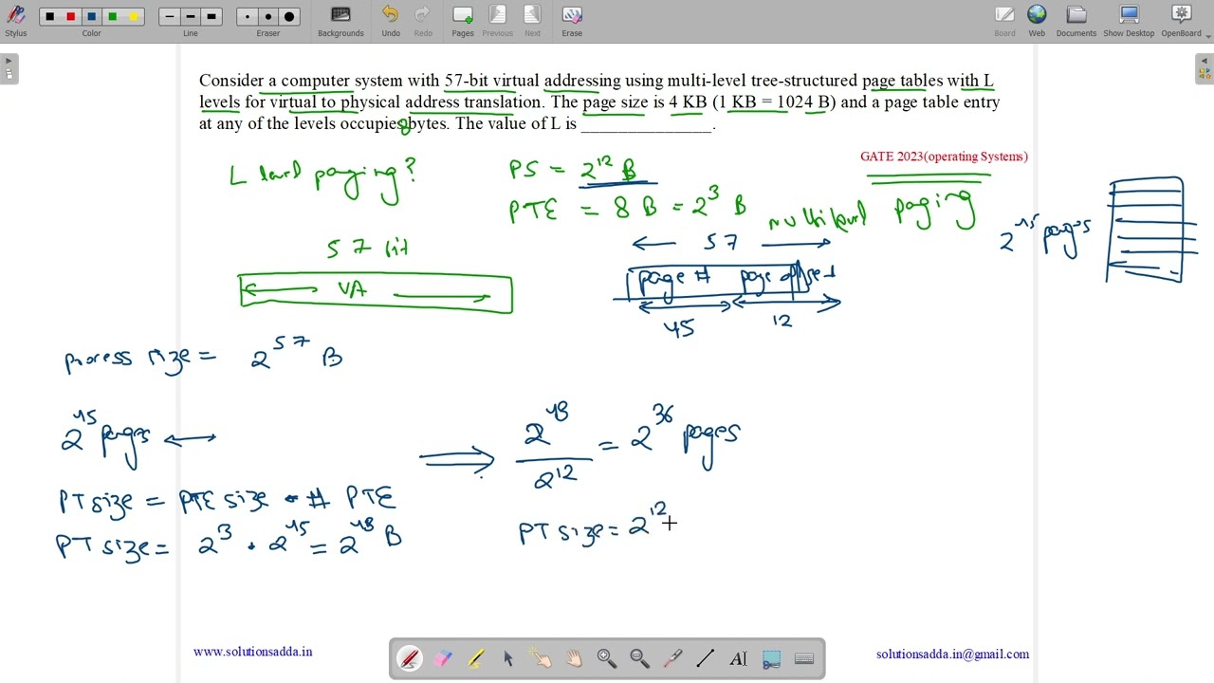Screen dimensions: 1214x683
Task: Click the solutionsadda.in@gmail.com email text
Action: (x=952, y=655)
